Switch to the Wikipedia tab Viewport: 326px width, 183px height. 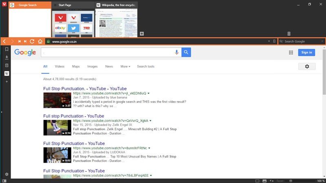[x=116, y=5]
